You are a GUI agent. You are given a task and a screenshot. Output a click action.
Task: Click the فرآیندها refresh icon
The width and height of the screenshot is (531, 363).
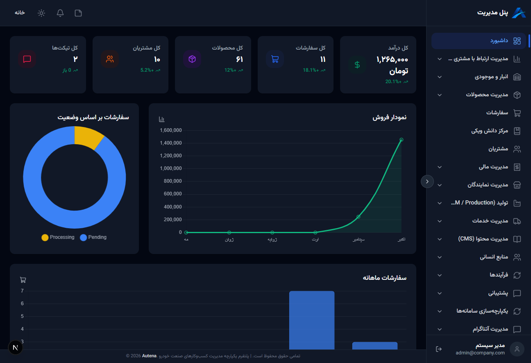pyautogui.click(x=517, y=275)
